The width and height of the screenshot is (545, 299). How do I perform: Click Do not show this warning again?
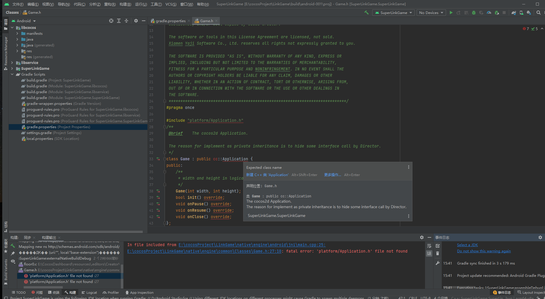pyautogui.click(x=484, y=251)
